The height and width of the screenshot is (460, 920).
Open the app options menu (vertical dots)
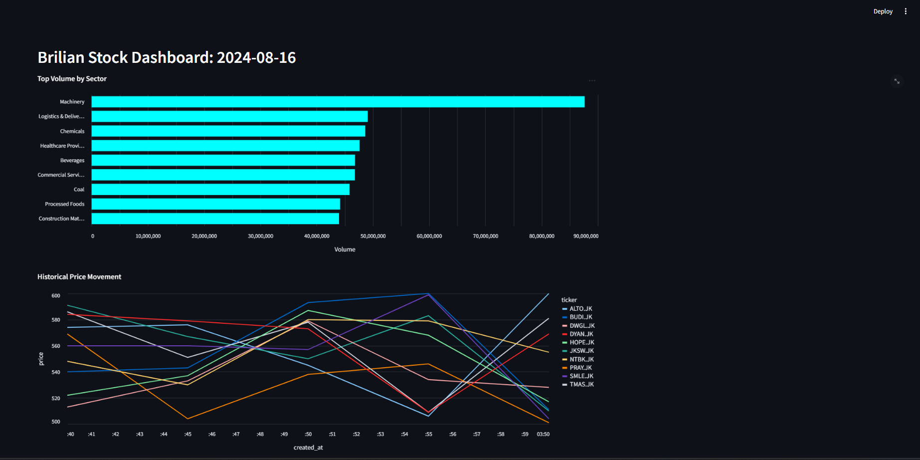pyautogui.click(x=906, y=11)
